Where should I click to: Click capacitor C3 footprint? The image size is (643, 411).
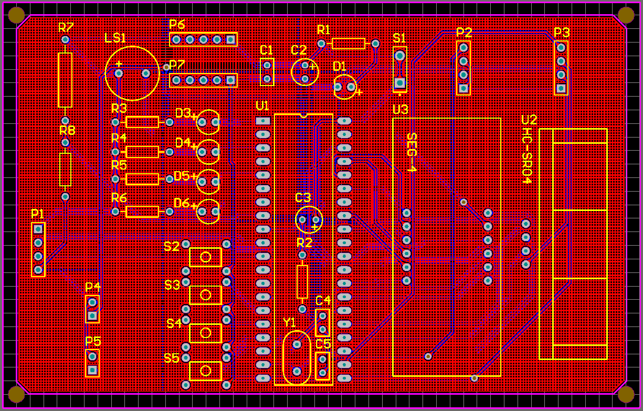[309, 219]
